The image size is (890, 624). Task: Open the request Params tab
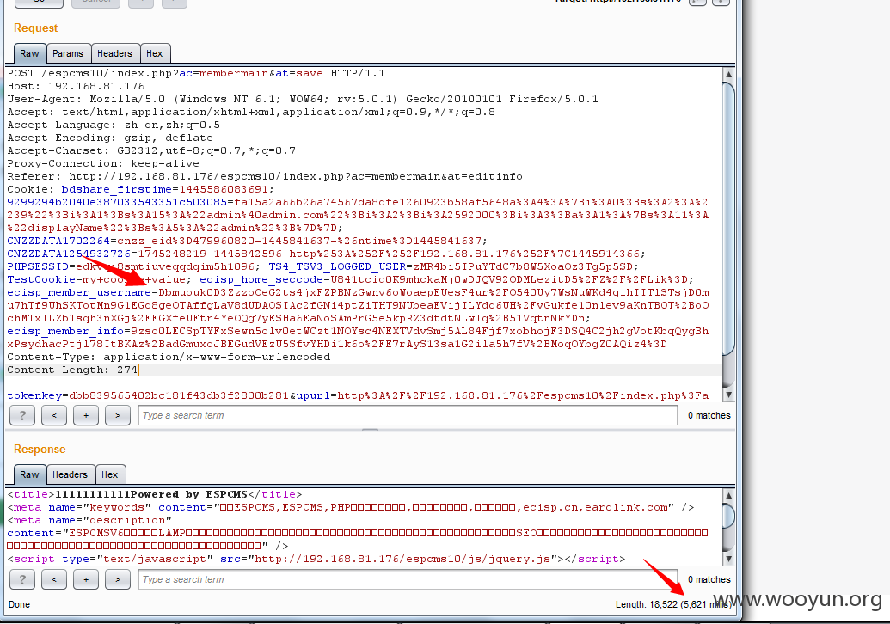pyautogui.click(x=68, y=53)
